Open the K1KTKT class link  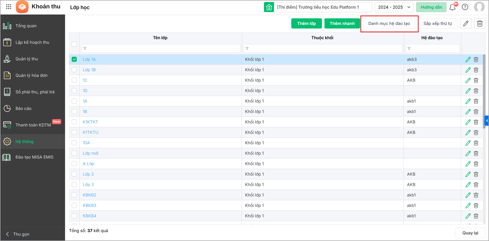click(90, 122)
